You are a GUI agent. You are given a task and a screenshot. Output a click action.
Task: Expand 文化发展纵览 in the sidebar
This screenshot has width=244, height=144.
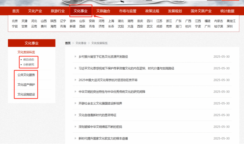[26, 52]
